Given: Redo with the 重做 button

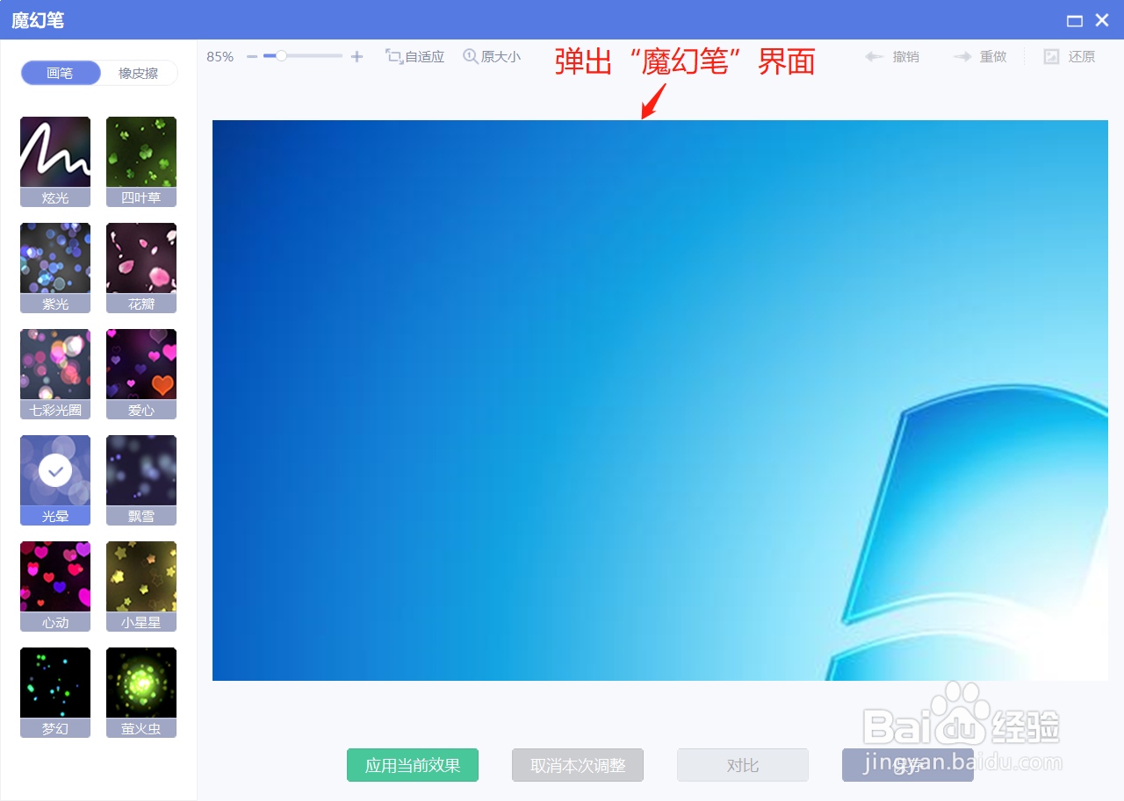Looking at the screenshot, I should coord(980,56).
